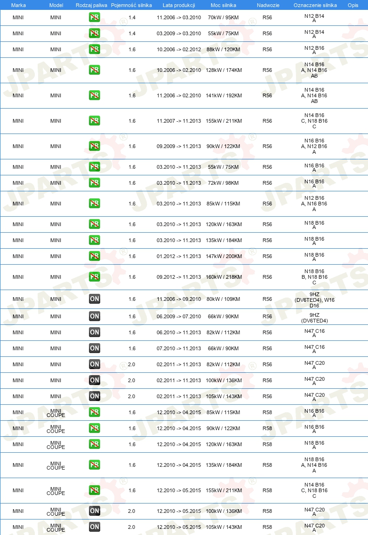The height and width of the screenshot is (535, 368).
Task: Select MINI COUPE model in R58 90kW / 122KM row
Action: pos(56,429)
